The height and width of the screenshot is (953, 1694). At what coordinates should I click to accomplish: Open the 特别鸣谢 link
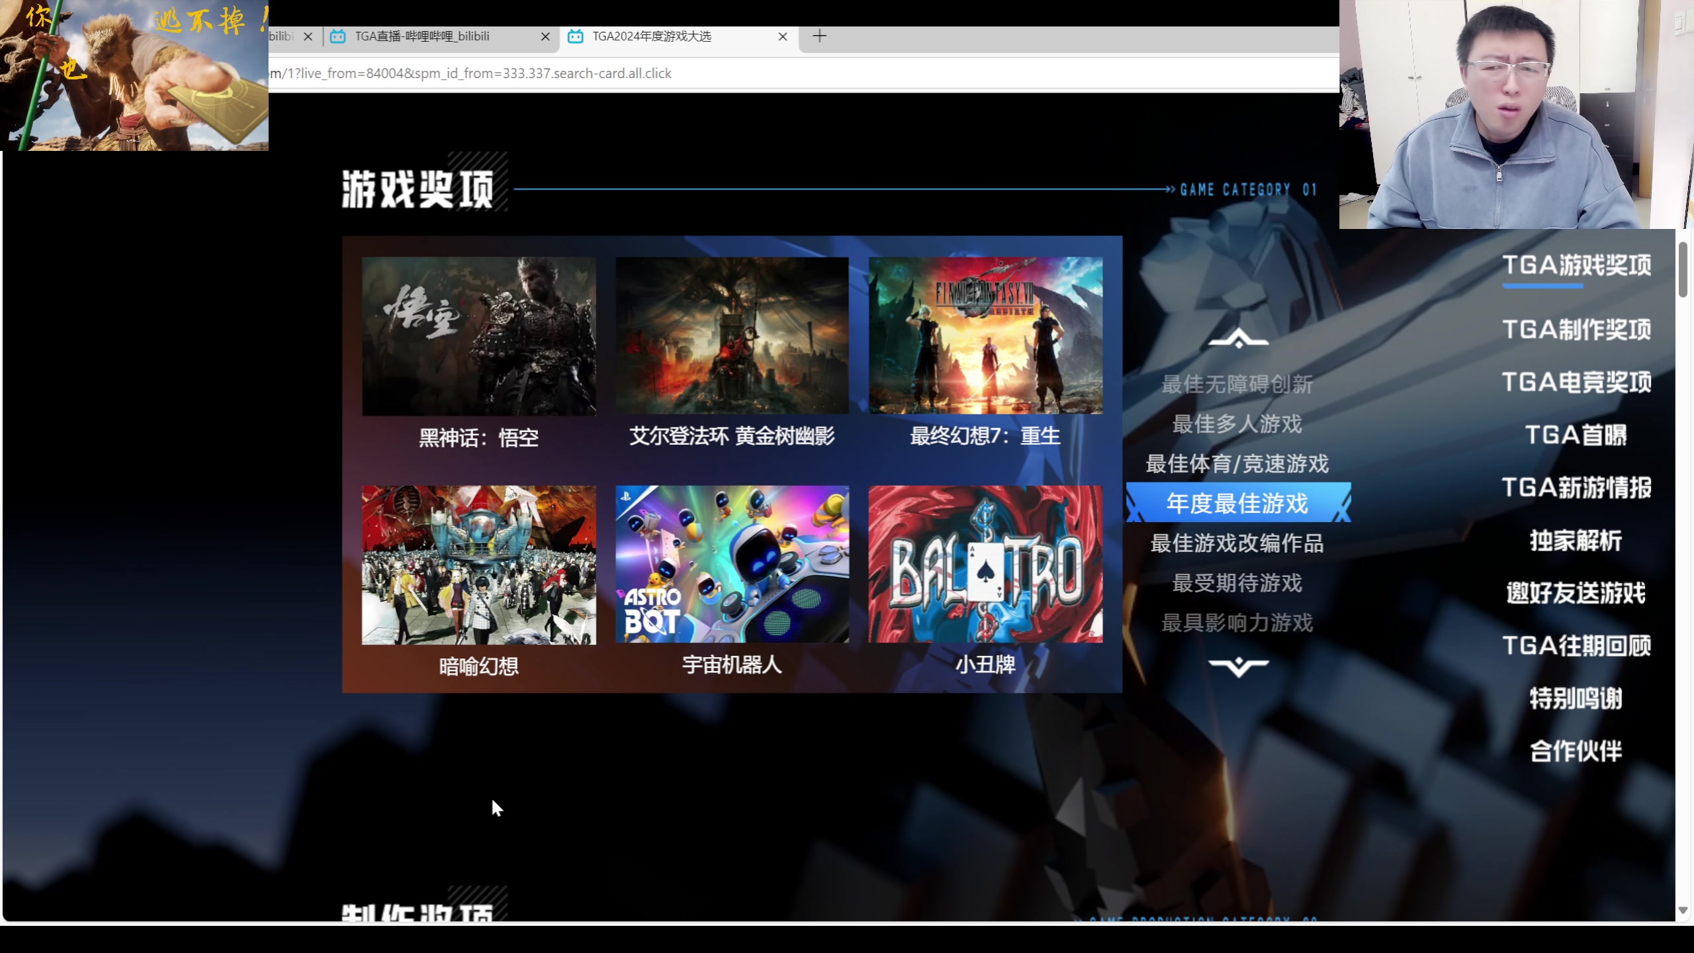[1576, 698]
